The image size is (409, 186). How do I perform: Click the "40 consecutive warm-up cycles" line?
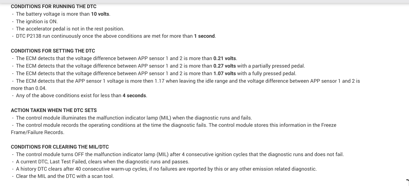click(x=166, y=169)
